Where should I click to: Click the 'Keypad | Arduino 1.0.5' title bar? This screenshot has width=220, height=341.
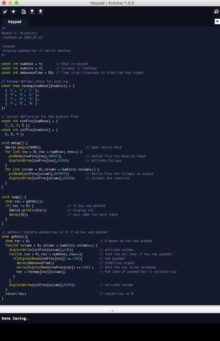coord(112,3)
